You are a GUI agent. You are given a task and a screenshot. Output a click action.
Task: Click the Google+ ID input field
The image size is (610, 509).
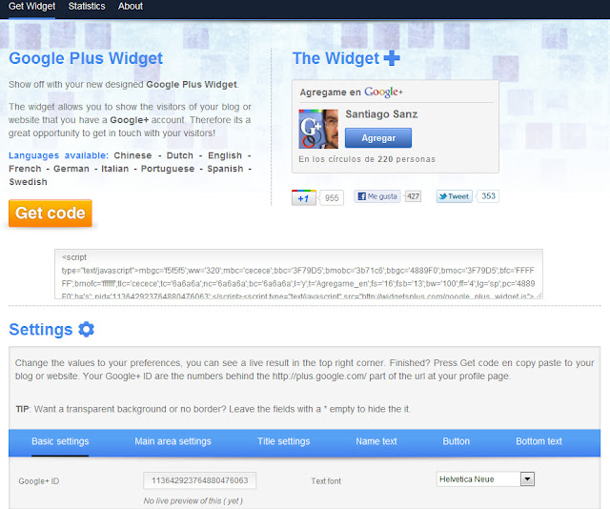199,480
